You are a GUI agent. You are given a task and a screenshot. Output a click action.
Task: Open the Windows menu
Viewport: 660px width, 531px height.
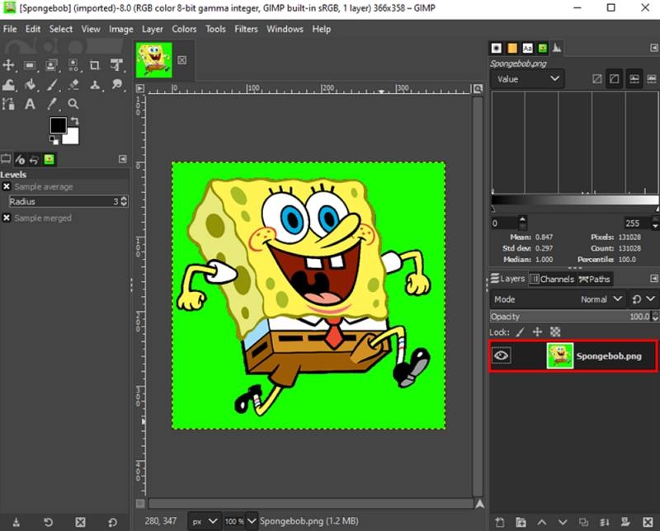(x=285, y=29)
